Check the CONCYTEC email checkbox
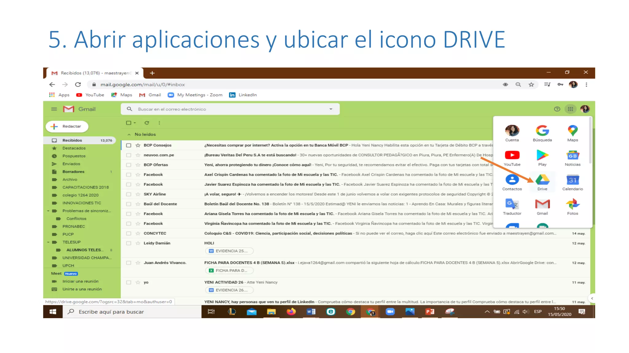 tap(129, 233)
